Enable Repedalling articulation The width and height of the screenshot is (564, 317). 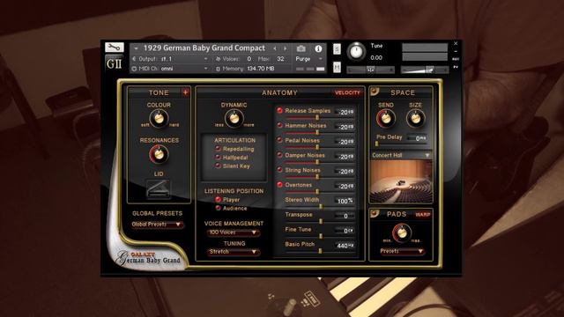218,149
